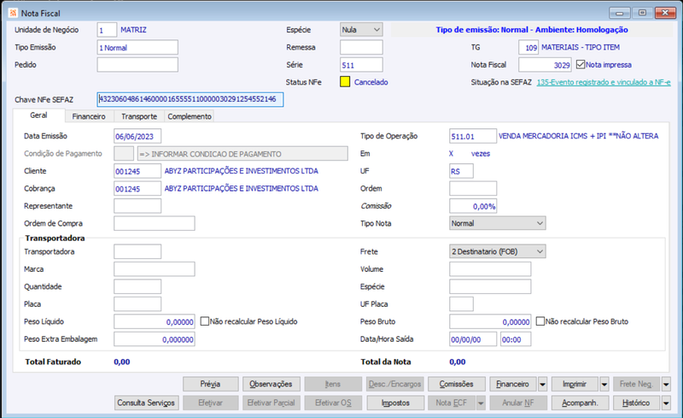The image size is (683, 418).
Task: Open the Espécie Nula dropdown
Action: (361, 30)
